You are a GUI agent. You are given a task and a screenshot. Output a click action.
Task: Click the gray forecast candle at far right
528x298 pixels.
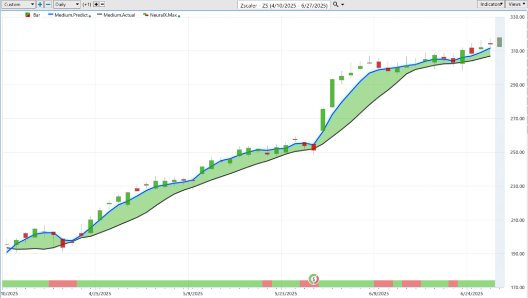499,42
